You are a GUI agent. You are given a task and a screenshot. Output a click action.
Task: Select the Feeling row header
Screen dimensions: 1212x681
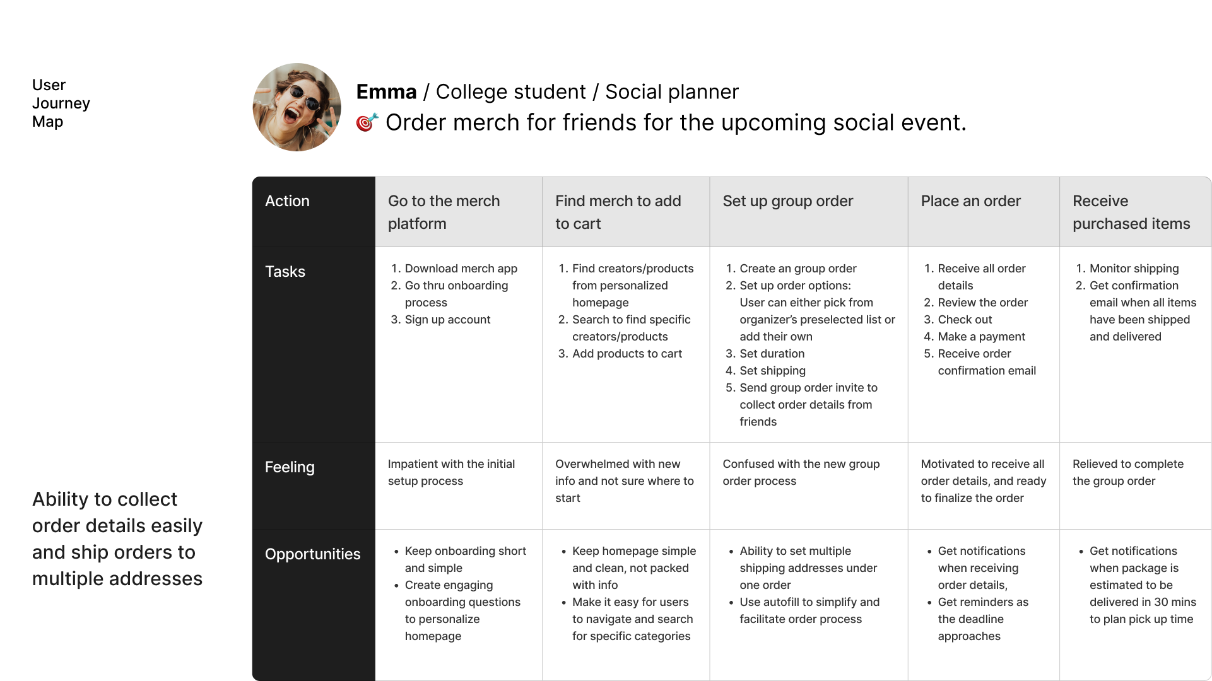[x=290, y=467]
